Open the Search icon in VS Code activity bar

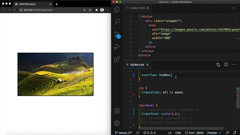tap(117, 22)
